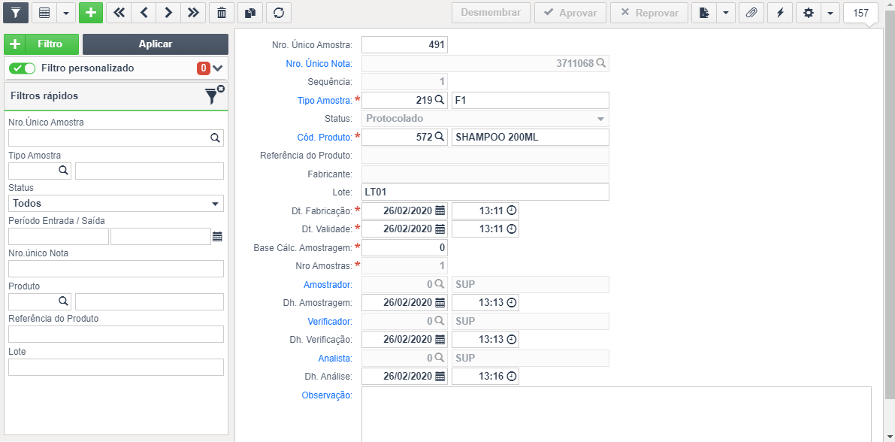Search icon in Cód. Produto 572 field
This screenshot has width=895, height=442.
pyautogui.click(x=439, y=137)
